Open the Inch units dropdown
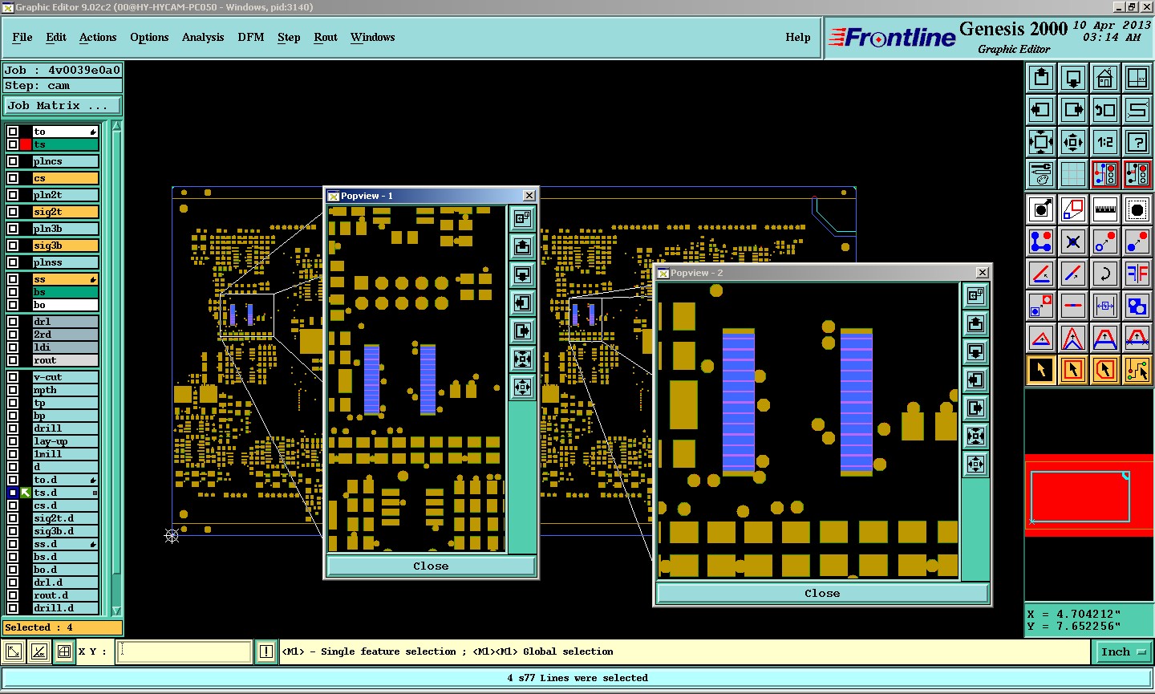This screenshot has width=1155, height=694. [1123, 652]
